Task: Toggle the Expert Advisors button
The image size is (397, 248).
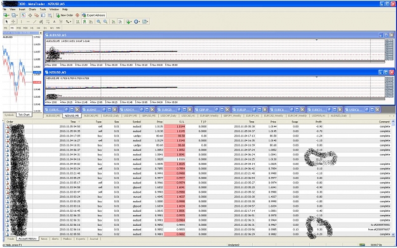Action: tap(93, 15)
